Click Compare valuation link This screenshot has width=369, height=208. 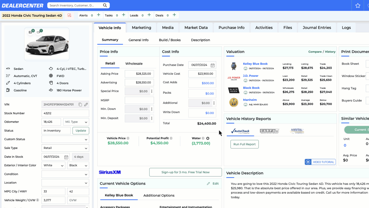[315, 52]
